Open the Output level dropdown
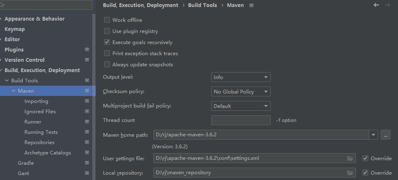Image resolution: width=398 pixels, height=180 pixels. tap(241, 77)
